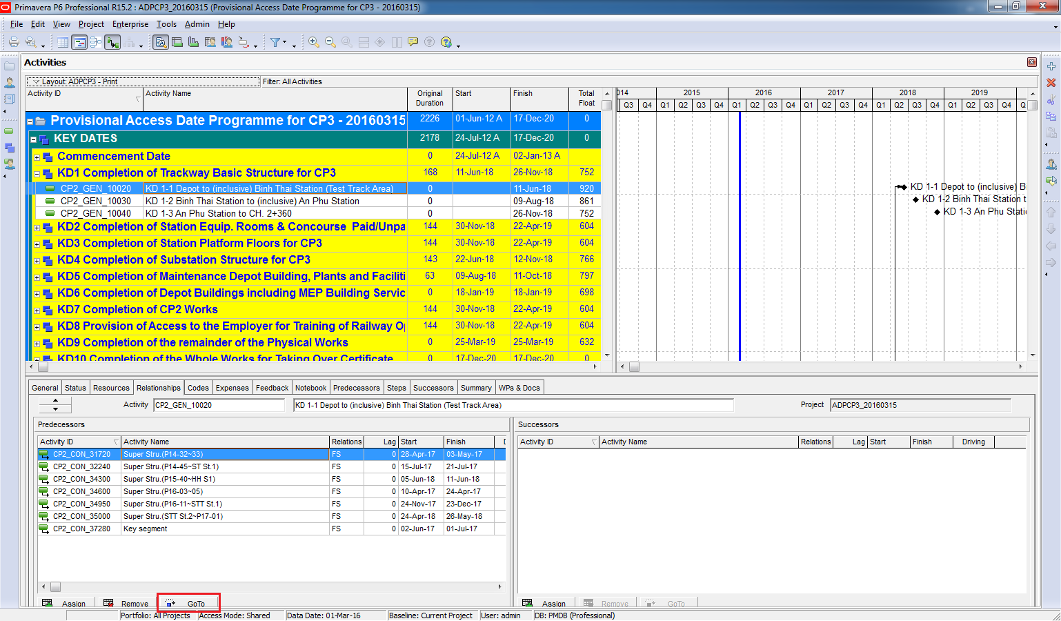Click the Print icon in the toolbar
This screenshot has height=621, width=1061.
(14, 42)
